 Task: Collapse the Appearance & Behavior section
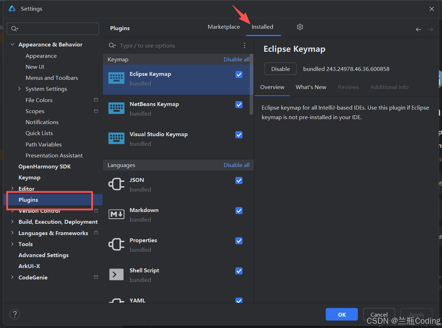12,44
